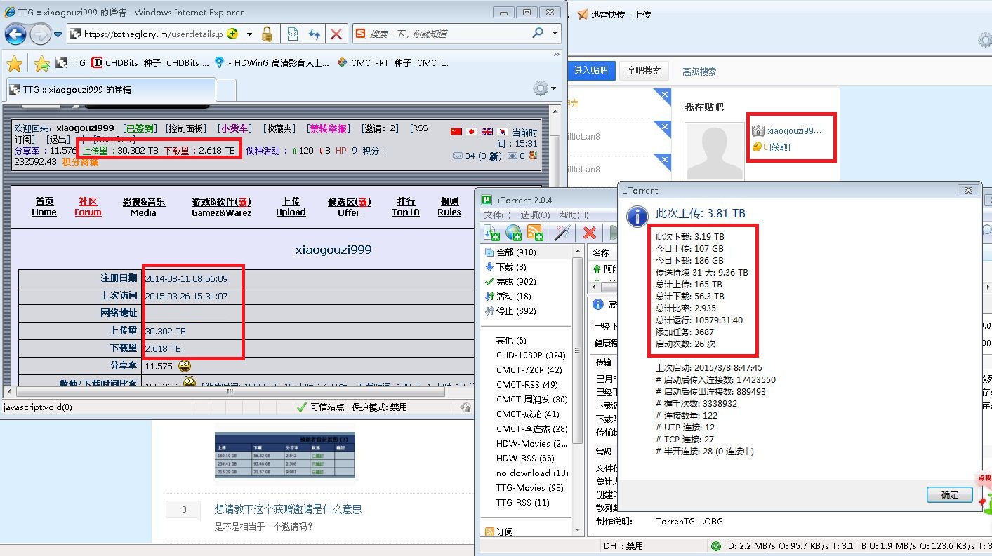992x556 pixels.
Task: Open a new blank IE tab
Action: tap(225, 90)
